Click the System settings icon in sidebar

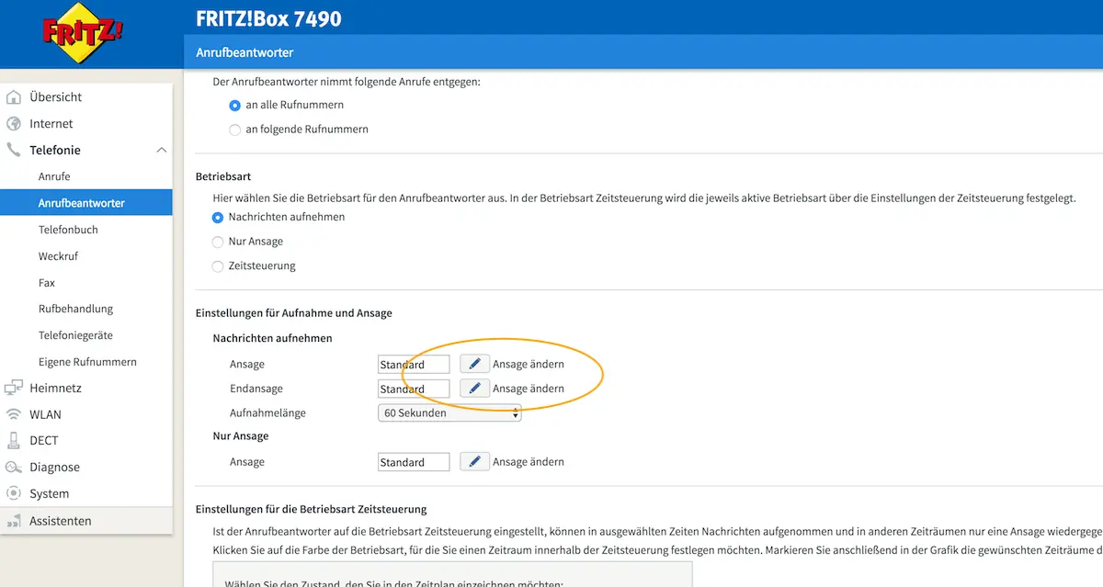14,493
